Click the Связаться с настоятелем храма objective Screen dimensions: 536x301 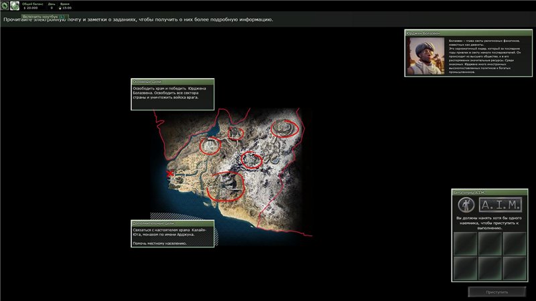click(x=170, y=232)
